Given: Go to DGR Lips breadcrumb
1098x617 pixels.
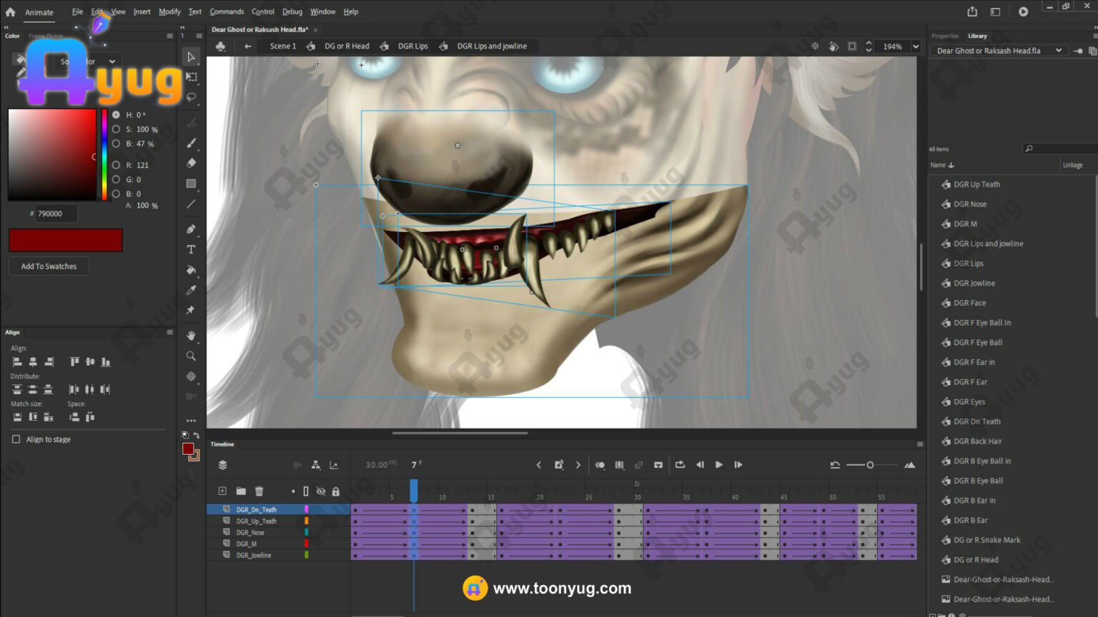Looking at the screenshot, I should (x=412, y=46).
